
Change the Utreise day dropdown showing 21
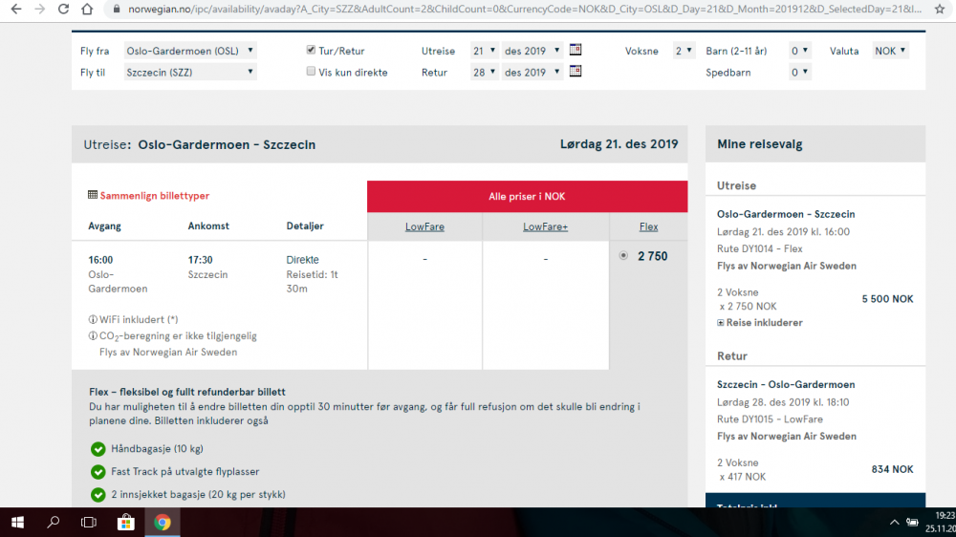[484, 51]
